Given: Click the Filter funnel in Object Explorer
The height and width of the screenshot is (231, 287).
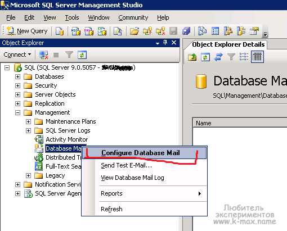Looking at the screenshot, I should [69, 55].
